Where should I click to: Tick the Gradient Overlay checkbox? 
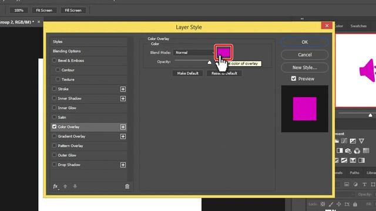tap(54, 136)
